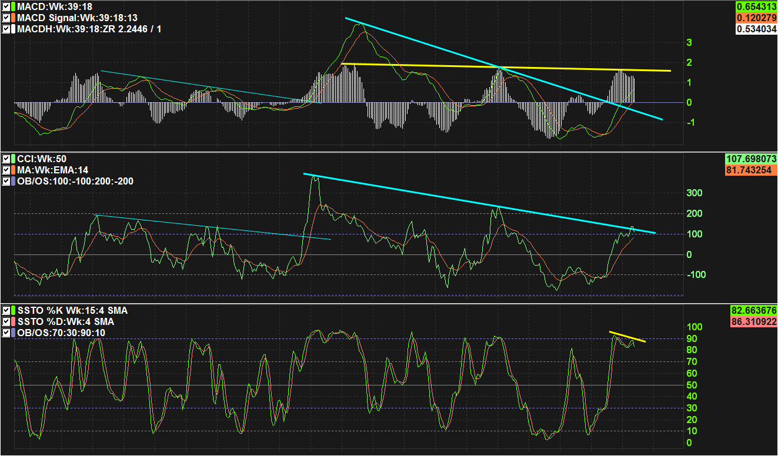Click the green SSTO %K color swatch
Viewport: 778px width, 456px height.
coord(13,310)
